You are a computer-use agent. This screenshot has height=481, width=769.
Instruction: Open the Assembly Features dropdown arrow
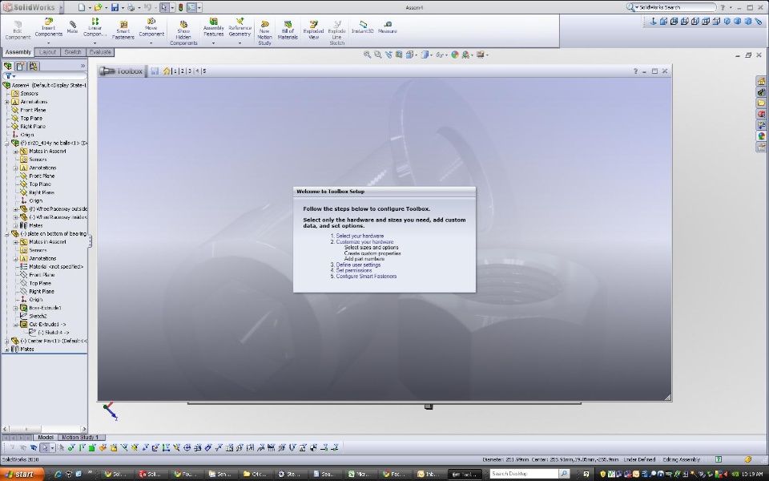click(x=213, y=43)
